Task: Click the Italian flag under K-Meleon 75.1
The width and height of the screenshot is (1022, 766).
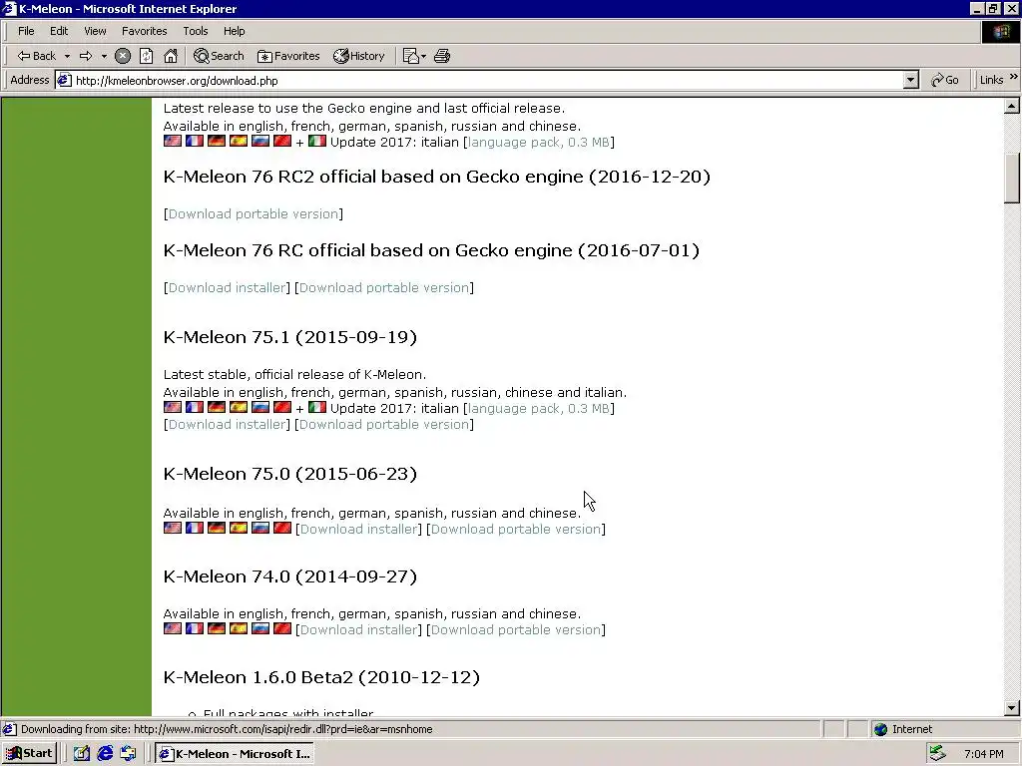Action: point(316,407)
